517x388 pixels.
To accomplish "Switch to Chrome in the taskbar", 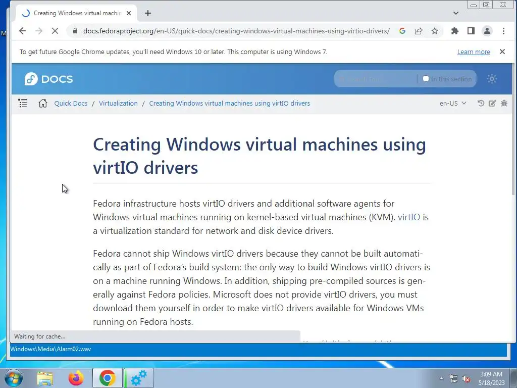I will [107, 378].
